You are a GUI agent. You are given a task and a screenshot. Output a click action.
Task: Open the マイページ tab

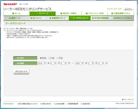tap(43, 14)
